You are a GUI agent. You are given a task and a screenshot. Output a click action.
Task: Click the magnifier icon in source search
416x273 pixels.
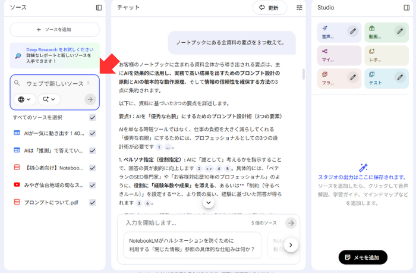click(17, 83)
